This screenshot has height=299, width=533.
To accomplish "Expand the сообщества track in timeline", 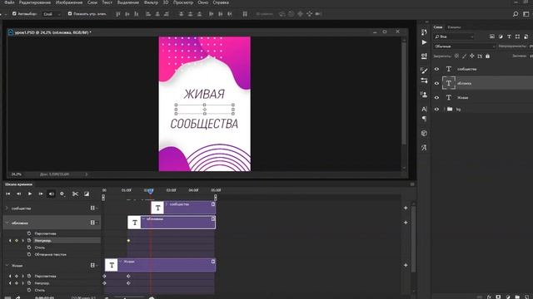I will (x=7, y=208).
